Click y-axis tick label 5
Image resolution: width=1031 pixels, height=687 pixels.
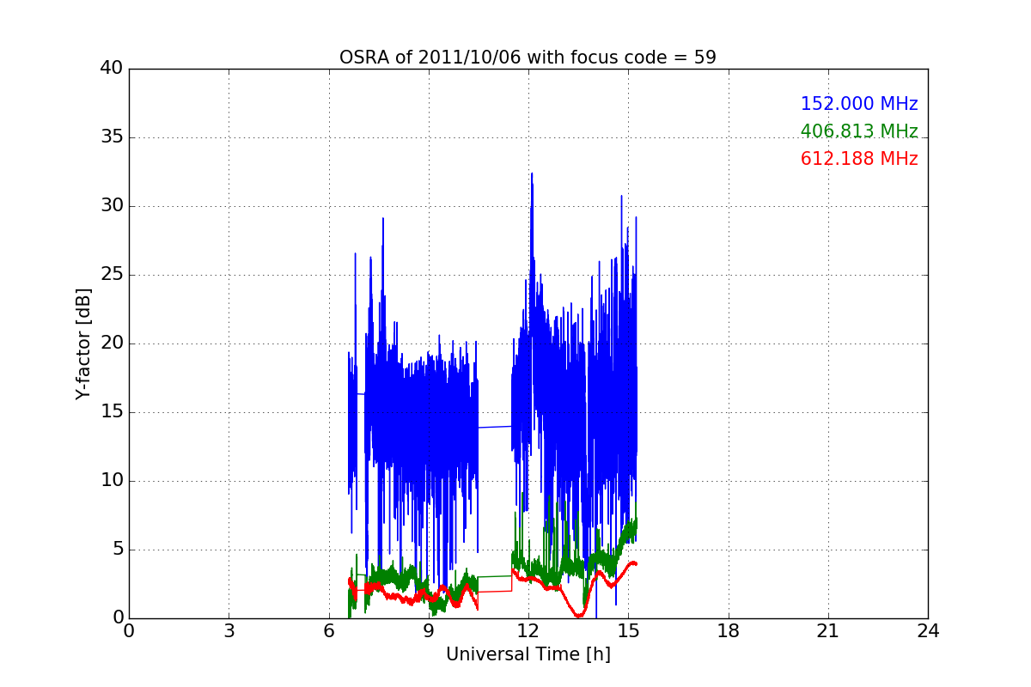click(x=117, y=550)
